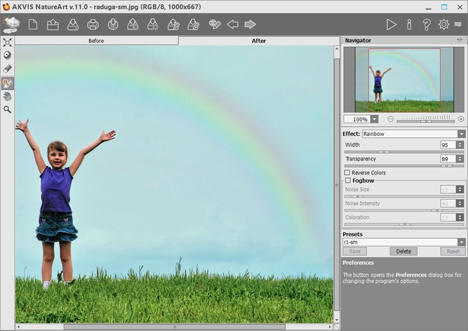Select the Transform tool in left toolbar
Screen dimensions: 468x331
click(7, 42)
